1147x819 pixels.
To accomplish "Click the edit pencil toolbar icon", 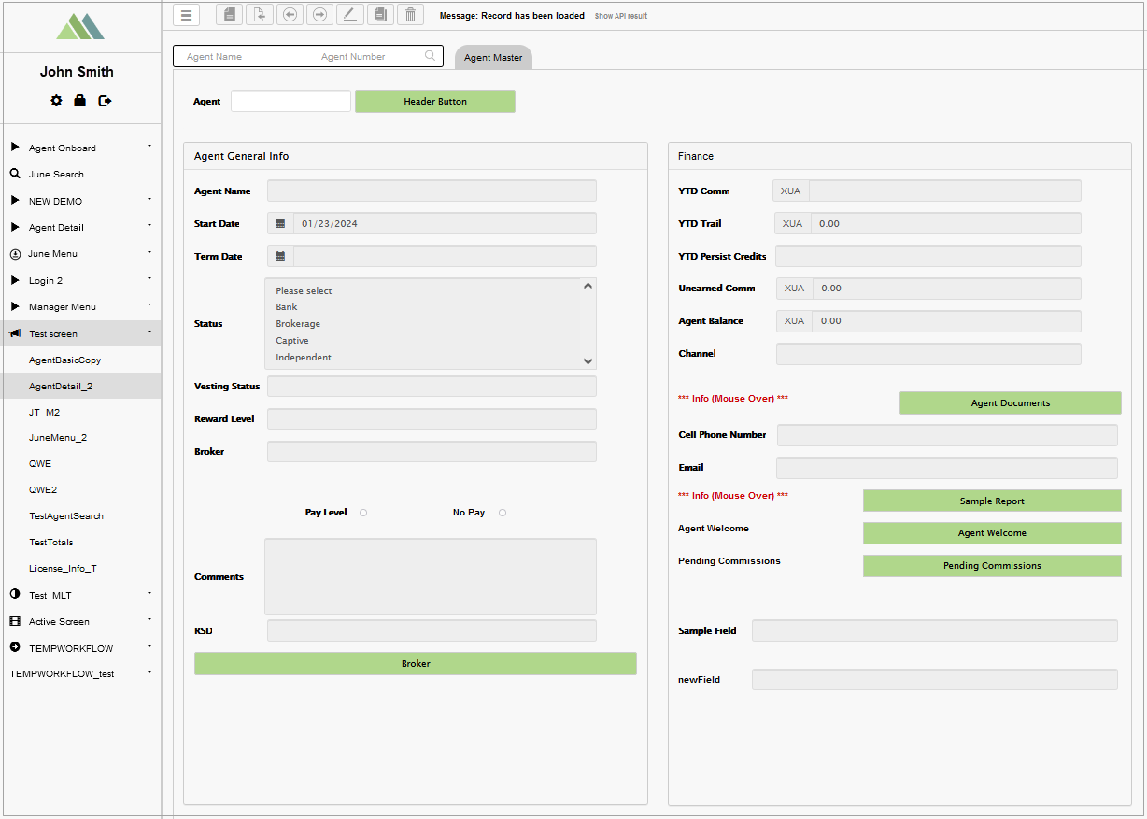I will (349, 15).
